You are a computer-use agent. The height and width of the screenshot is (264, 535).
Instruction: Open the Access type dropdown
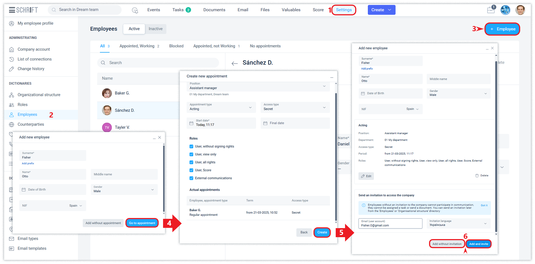(x=295, y=107)
